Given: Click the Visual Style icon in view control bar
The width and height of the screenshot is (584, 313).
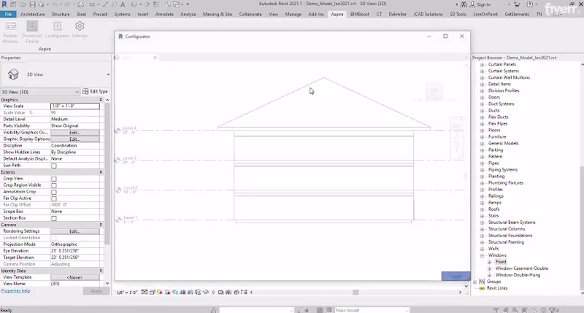Looking at the screenshot, I should click(152, 292).
